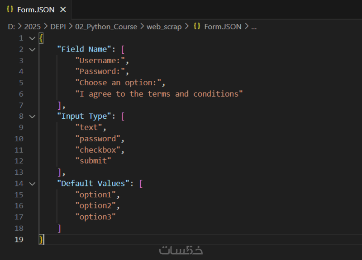This screenshot has width=362, height=260.
Task: Select the Form.JSON tab label
Action: pyautogui.click(x=36, y=9)
